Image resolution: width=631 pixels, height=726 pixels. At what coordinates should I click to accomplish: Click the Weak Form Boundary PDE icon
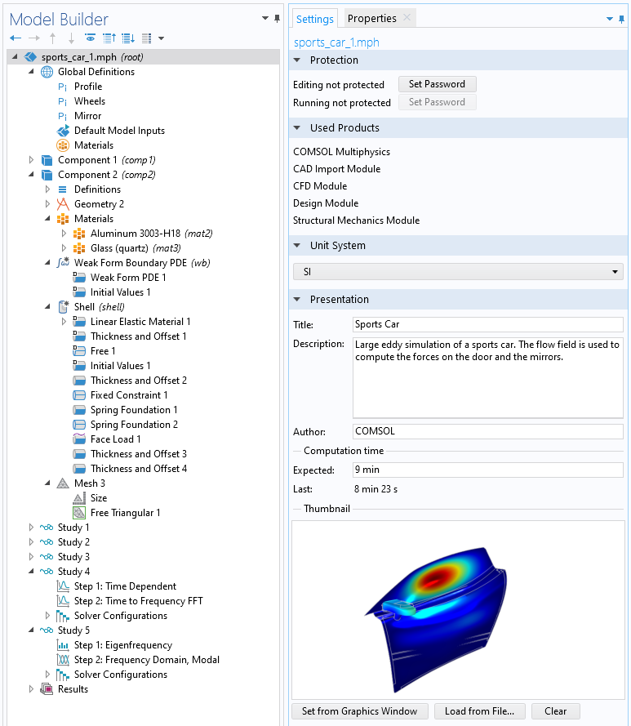(x=63, y=263)
